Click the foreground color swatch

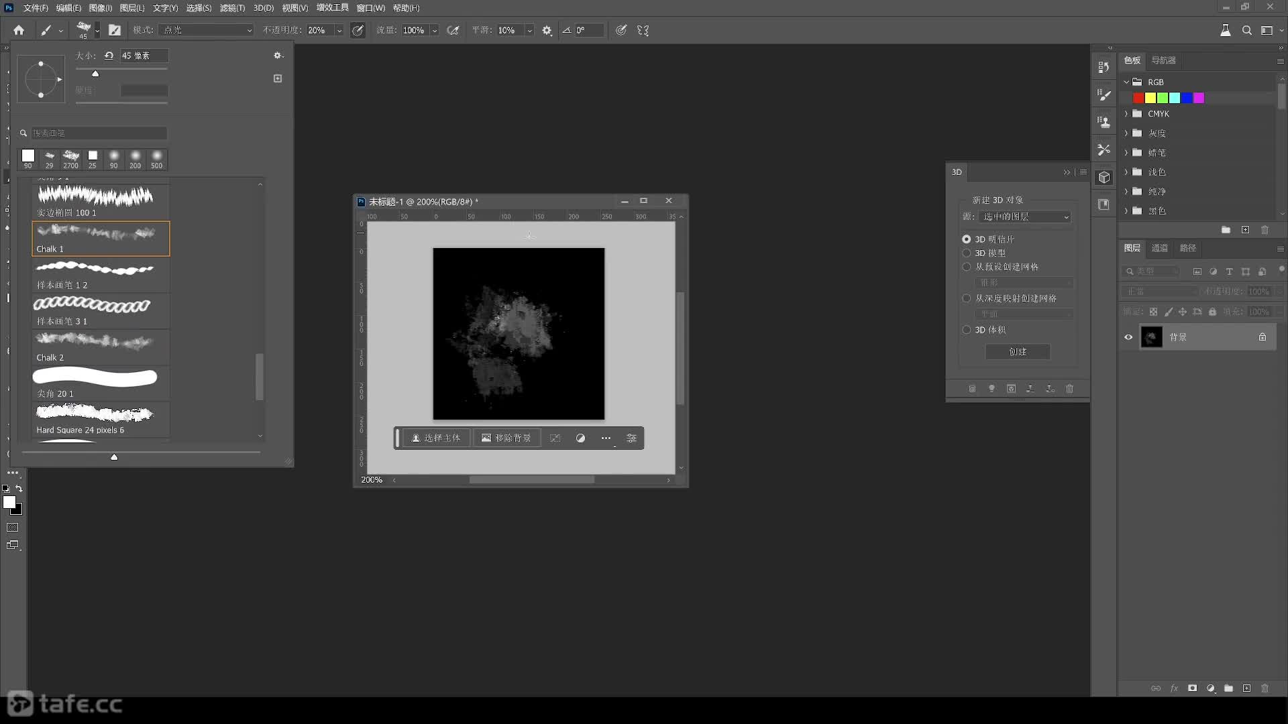pos(9,502)
